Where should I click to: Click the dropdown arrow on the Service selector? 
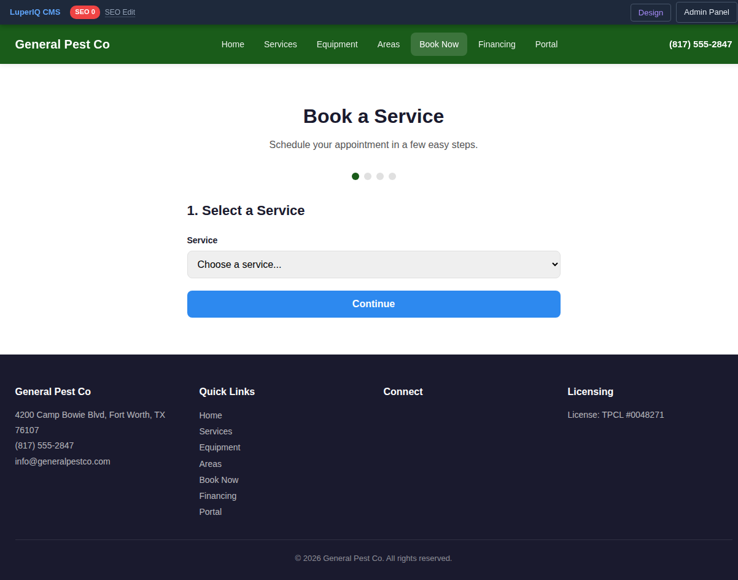[551, 264]
